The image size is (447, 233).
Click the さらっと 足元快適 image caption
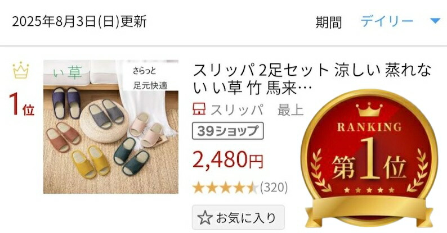(150, 78)
